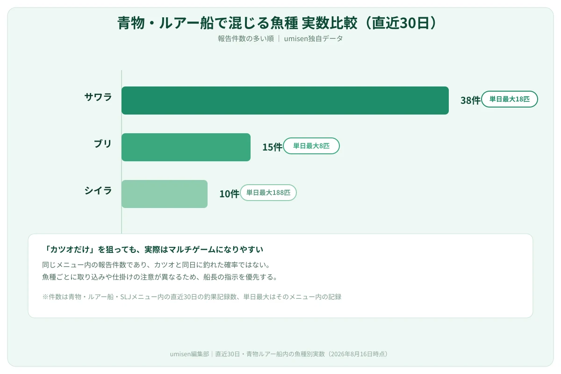Image resolution: width=561 pixels, height=374 pixels.
Task: Select the 単日最大188匹 badge
Action: coord(268,193)
